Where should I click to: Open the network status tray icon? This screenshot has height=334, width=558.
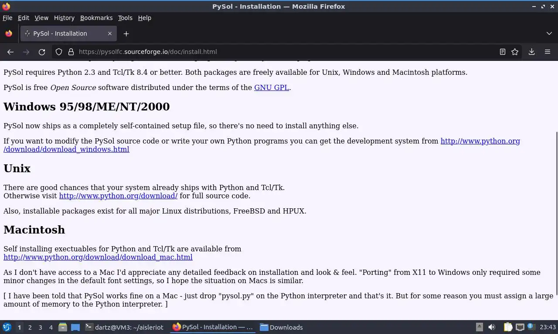pos(520,327)
